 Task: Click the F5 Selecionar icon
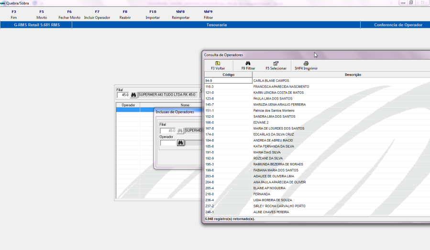[x=276, y=63]
